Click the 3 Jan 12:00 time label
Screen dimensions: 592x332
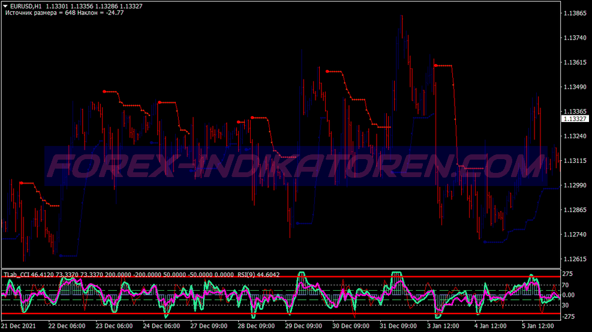click(x=443, y=326)
